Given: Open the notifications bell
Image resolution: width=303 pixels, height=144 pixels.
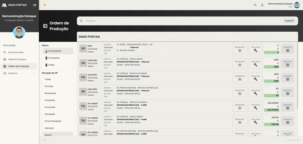Looking at the screenshot, I should pos(262,5).
